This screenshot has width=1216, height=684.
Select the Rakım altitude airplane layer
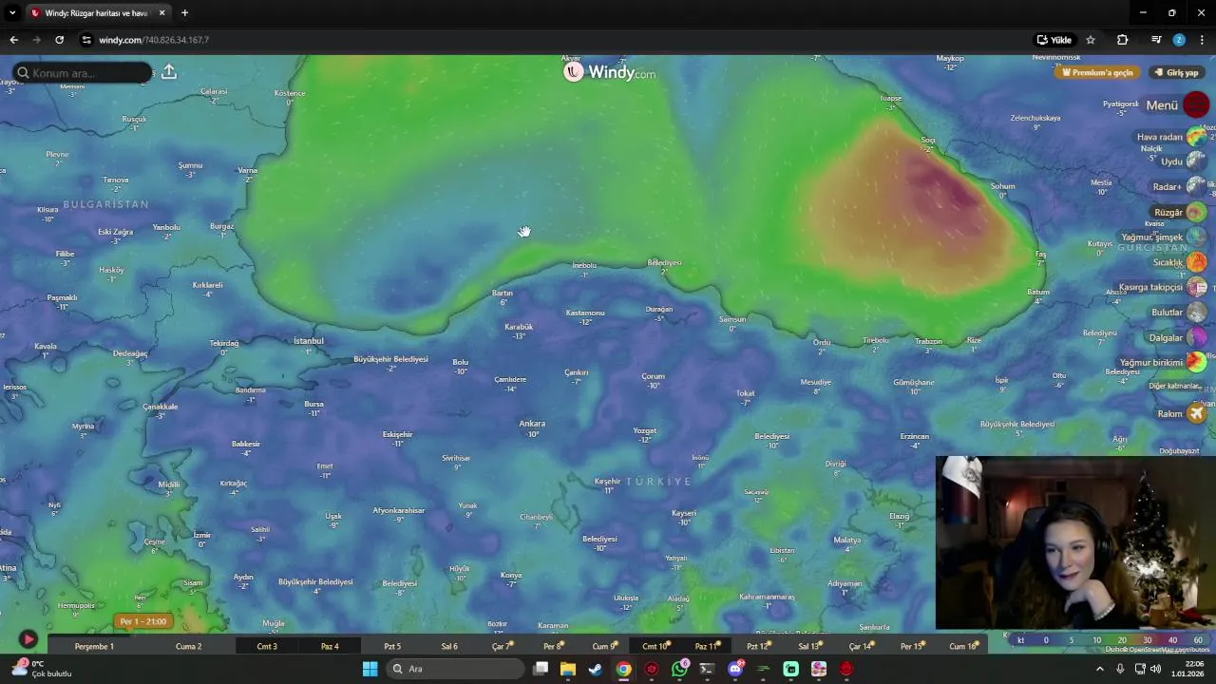[x=1181, y=413]
